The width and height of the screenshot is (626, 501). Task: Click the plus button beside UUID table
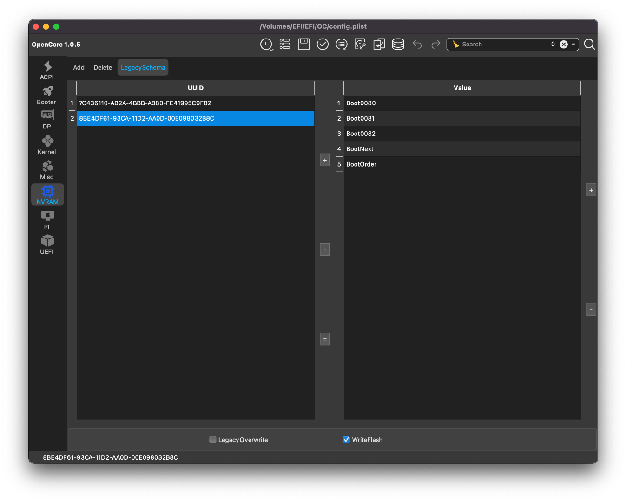tap(325, 160)
